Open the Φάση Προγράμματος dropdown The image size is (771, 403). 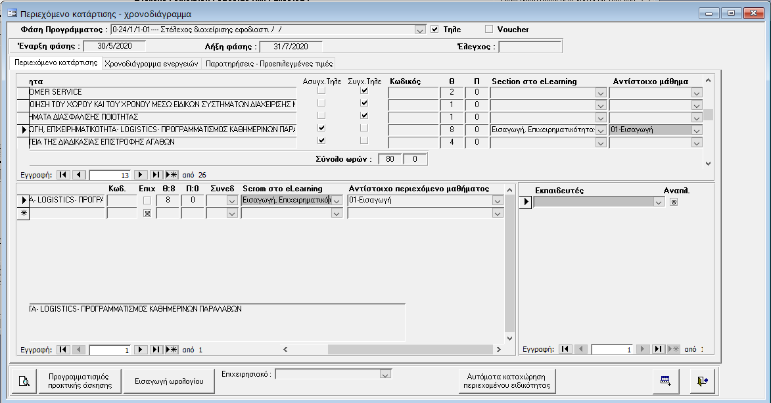420,30
